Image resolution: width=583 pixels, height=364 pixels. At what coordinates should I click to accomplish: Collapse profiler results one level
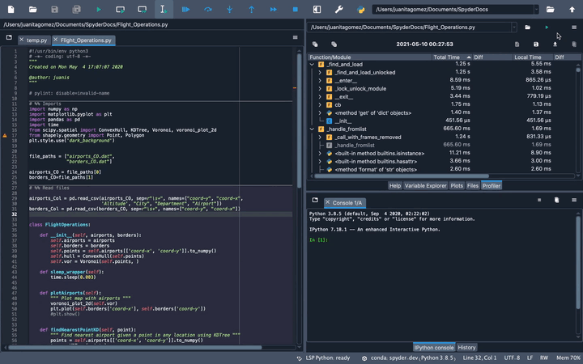click(x=315, y=44)
